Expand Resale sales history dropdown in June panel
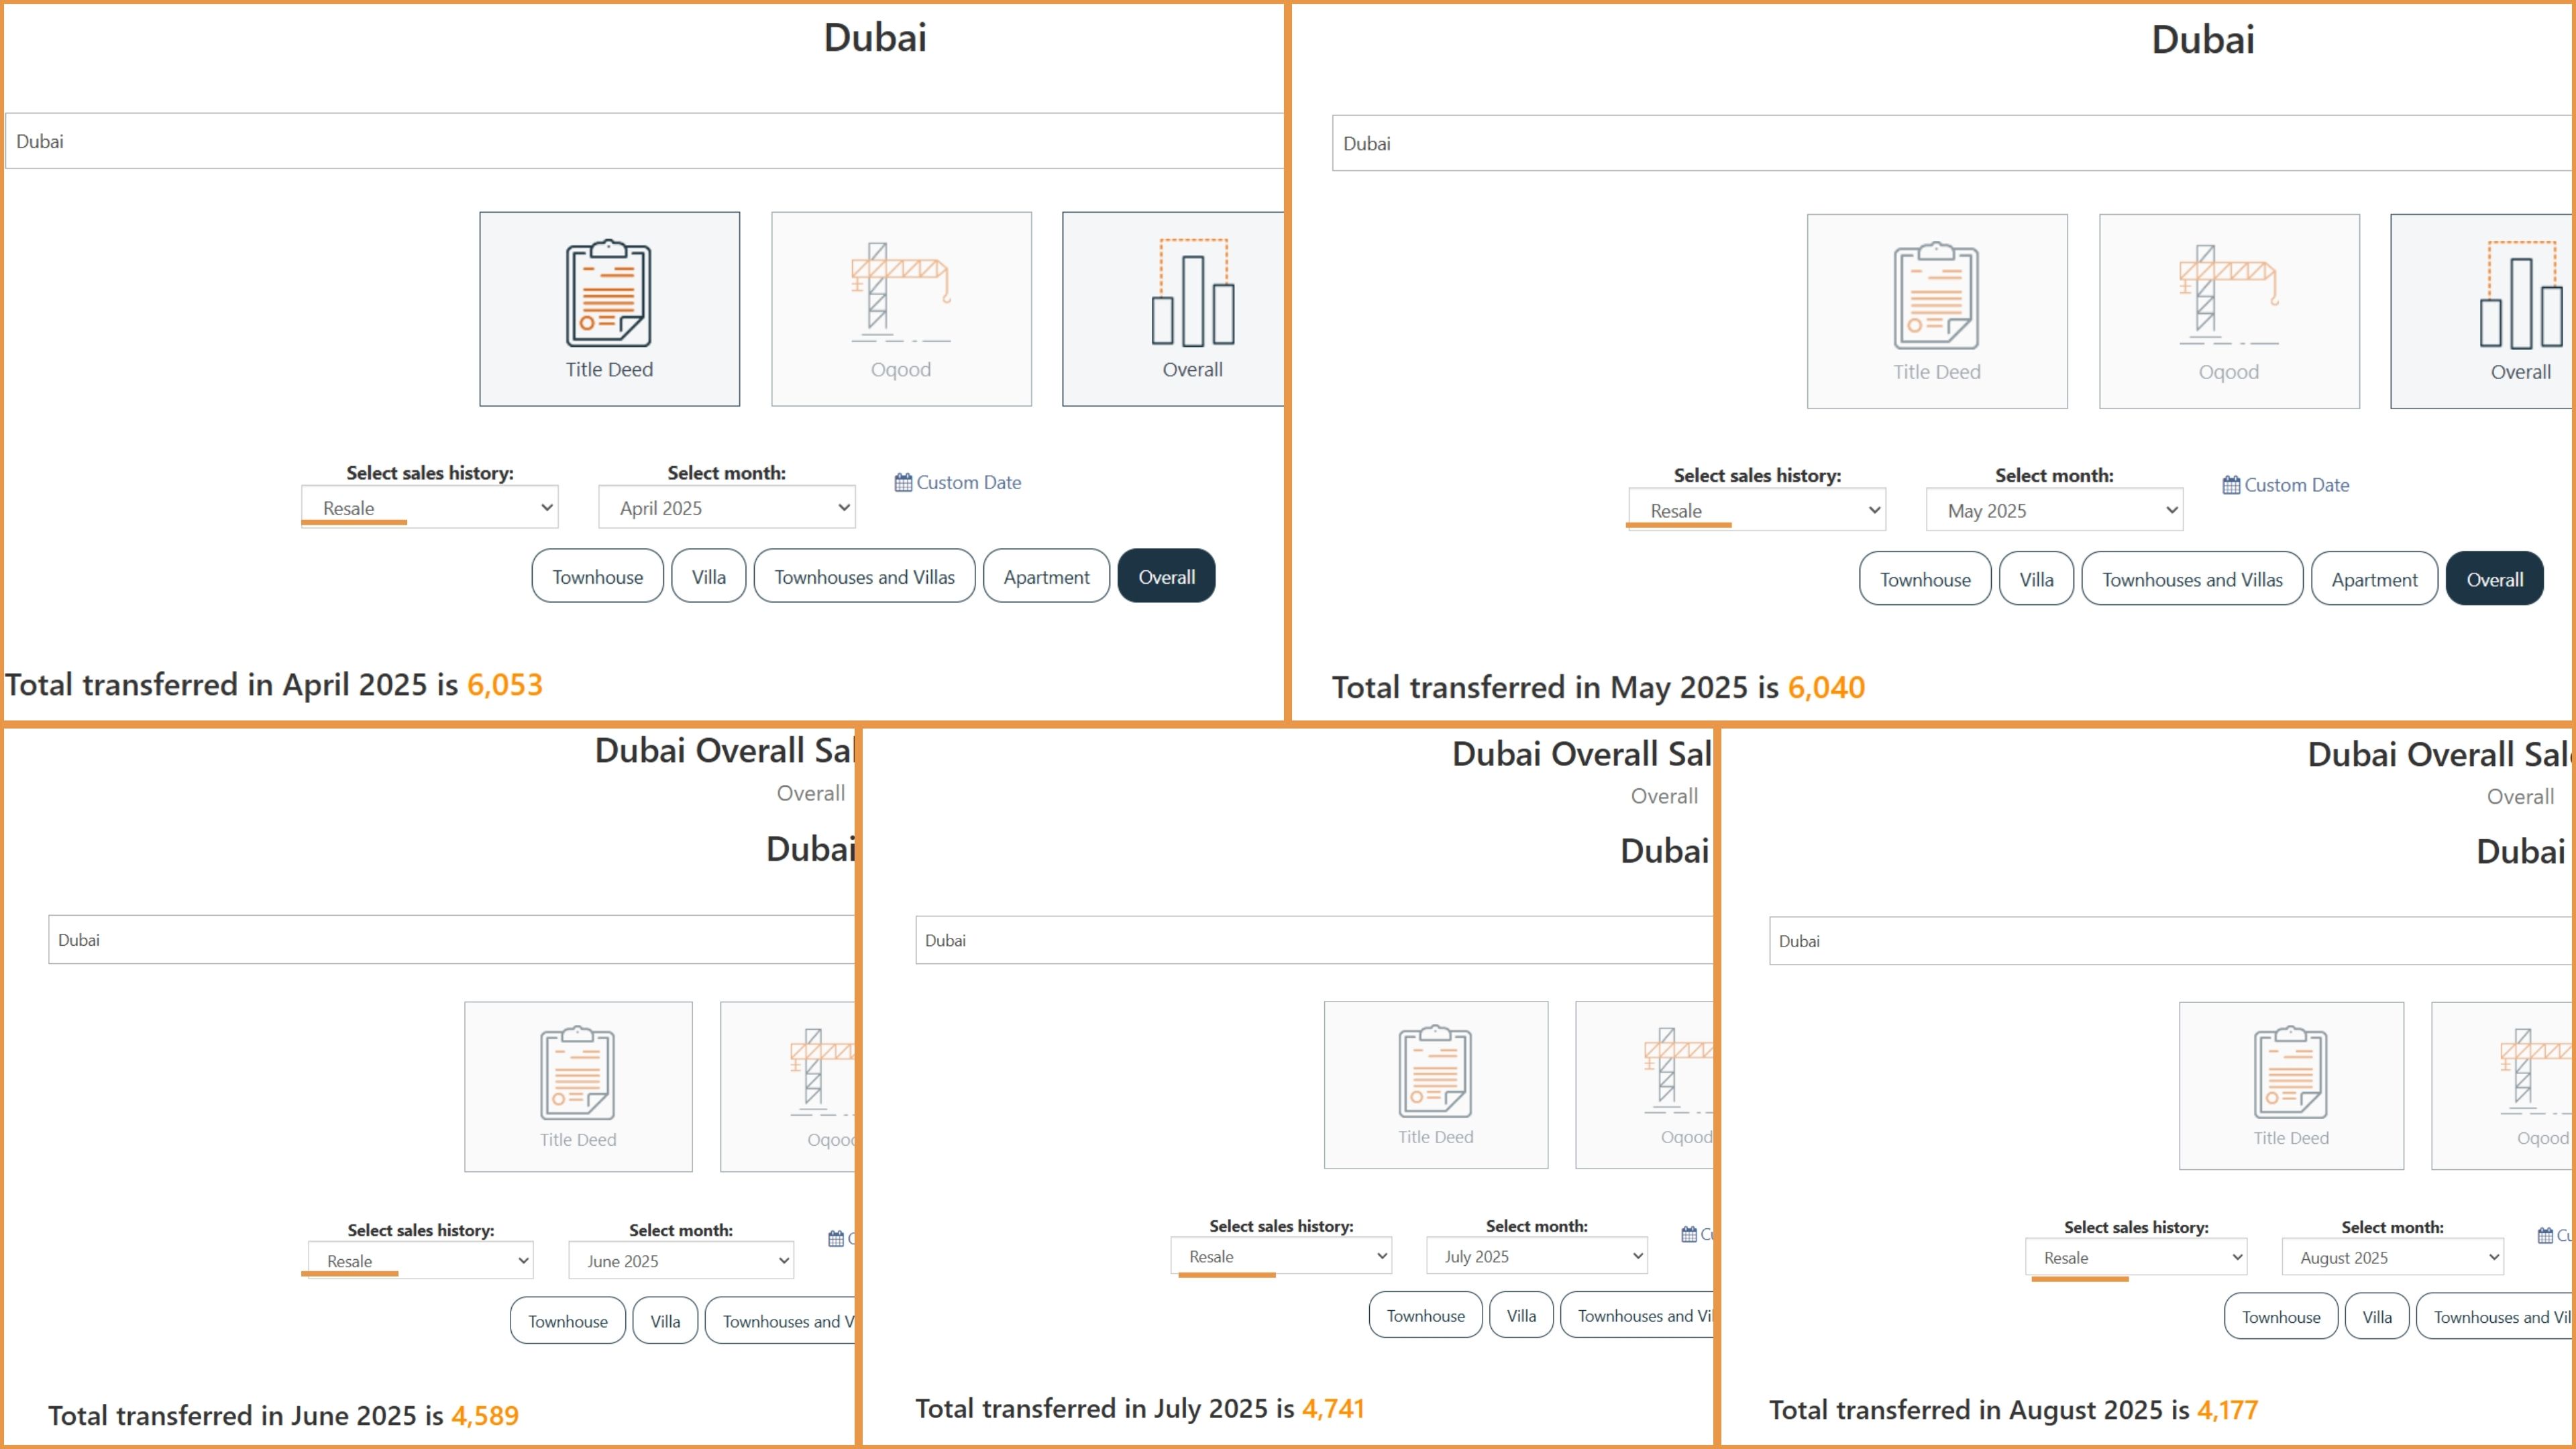Viewport: 2576px width, 1449px height. (420, 1261)
